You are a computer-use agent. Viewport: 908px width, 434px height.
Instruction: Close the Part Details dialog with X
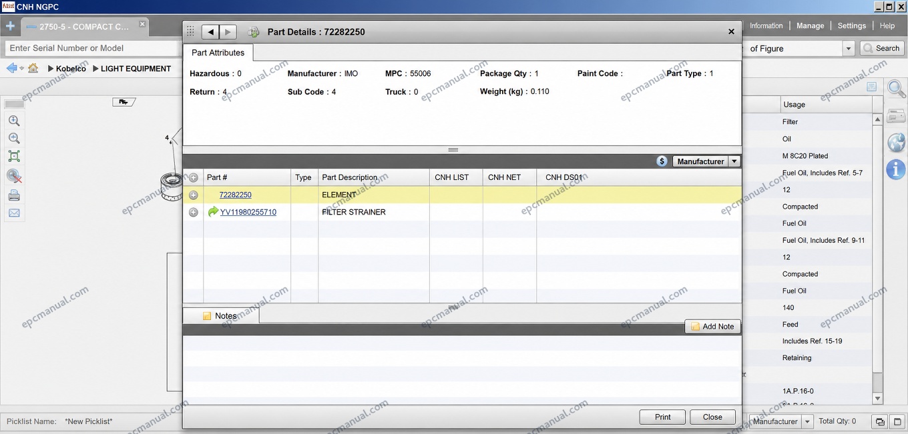[x=731, y=31]
